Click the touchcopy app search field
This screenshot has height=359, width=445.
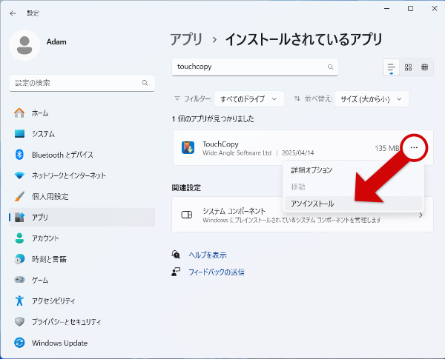click(255, 67)
